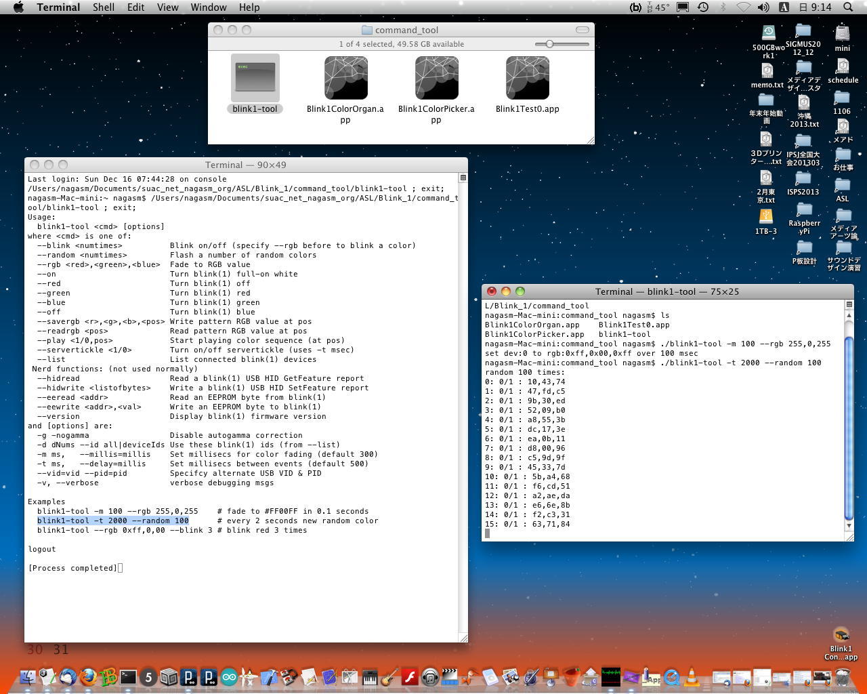867x694 pixels.
Task: Open the Window menu
Action: click(x=208, y=7)
